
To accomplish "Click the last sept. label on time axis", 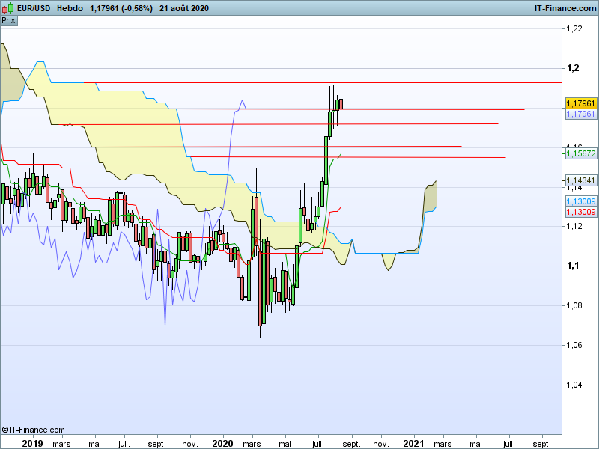I will [541, 444].
